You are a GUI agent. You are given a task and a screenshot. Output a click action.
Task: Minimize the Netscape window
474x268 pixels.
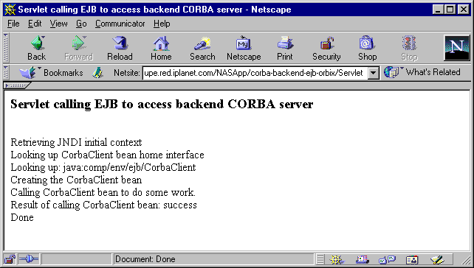point(438,10)
